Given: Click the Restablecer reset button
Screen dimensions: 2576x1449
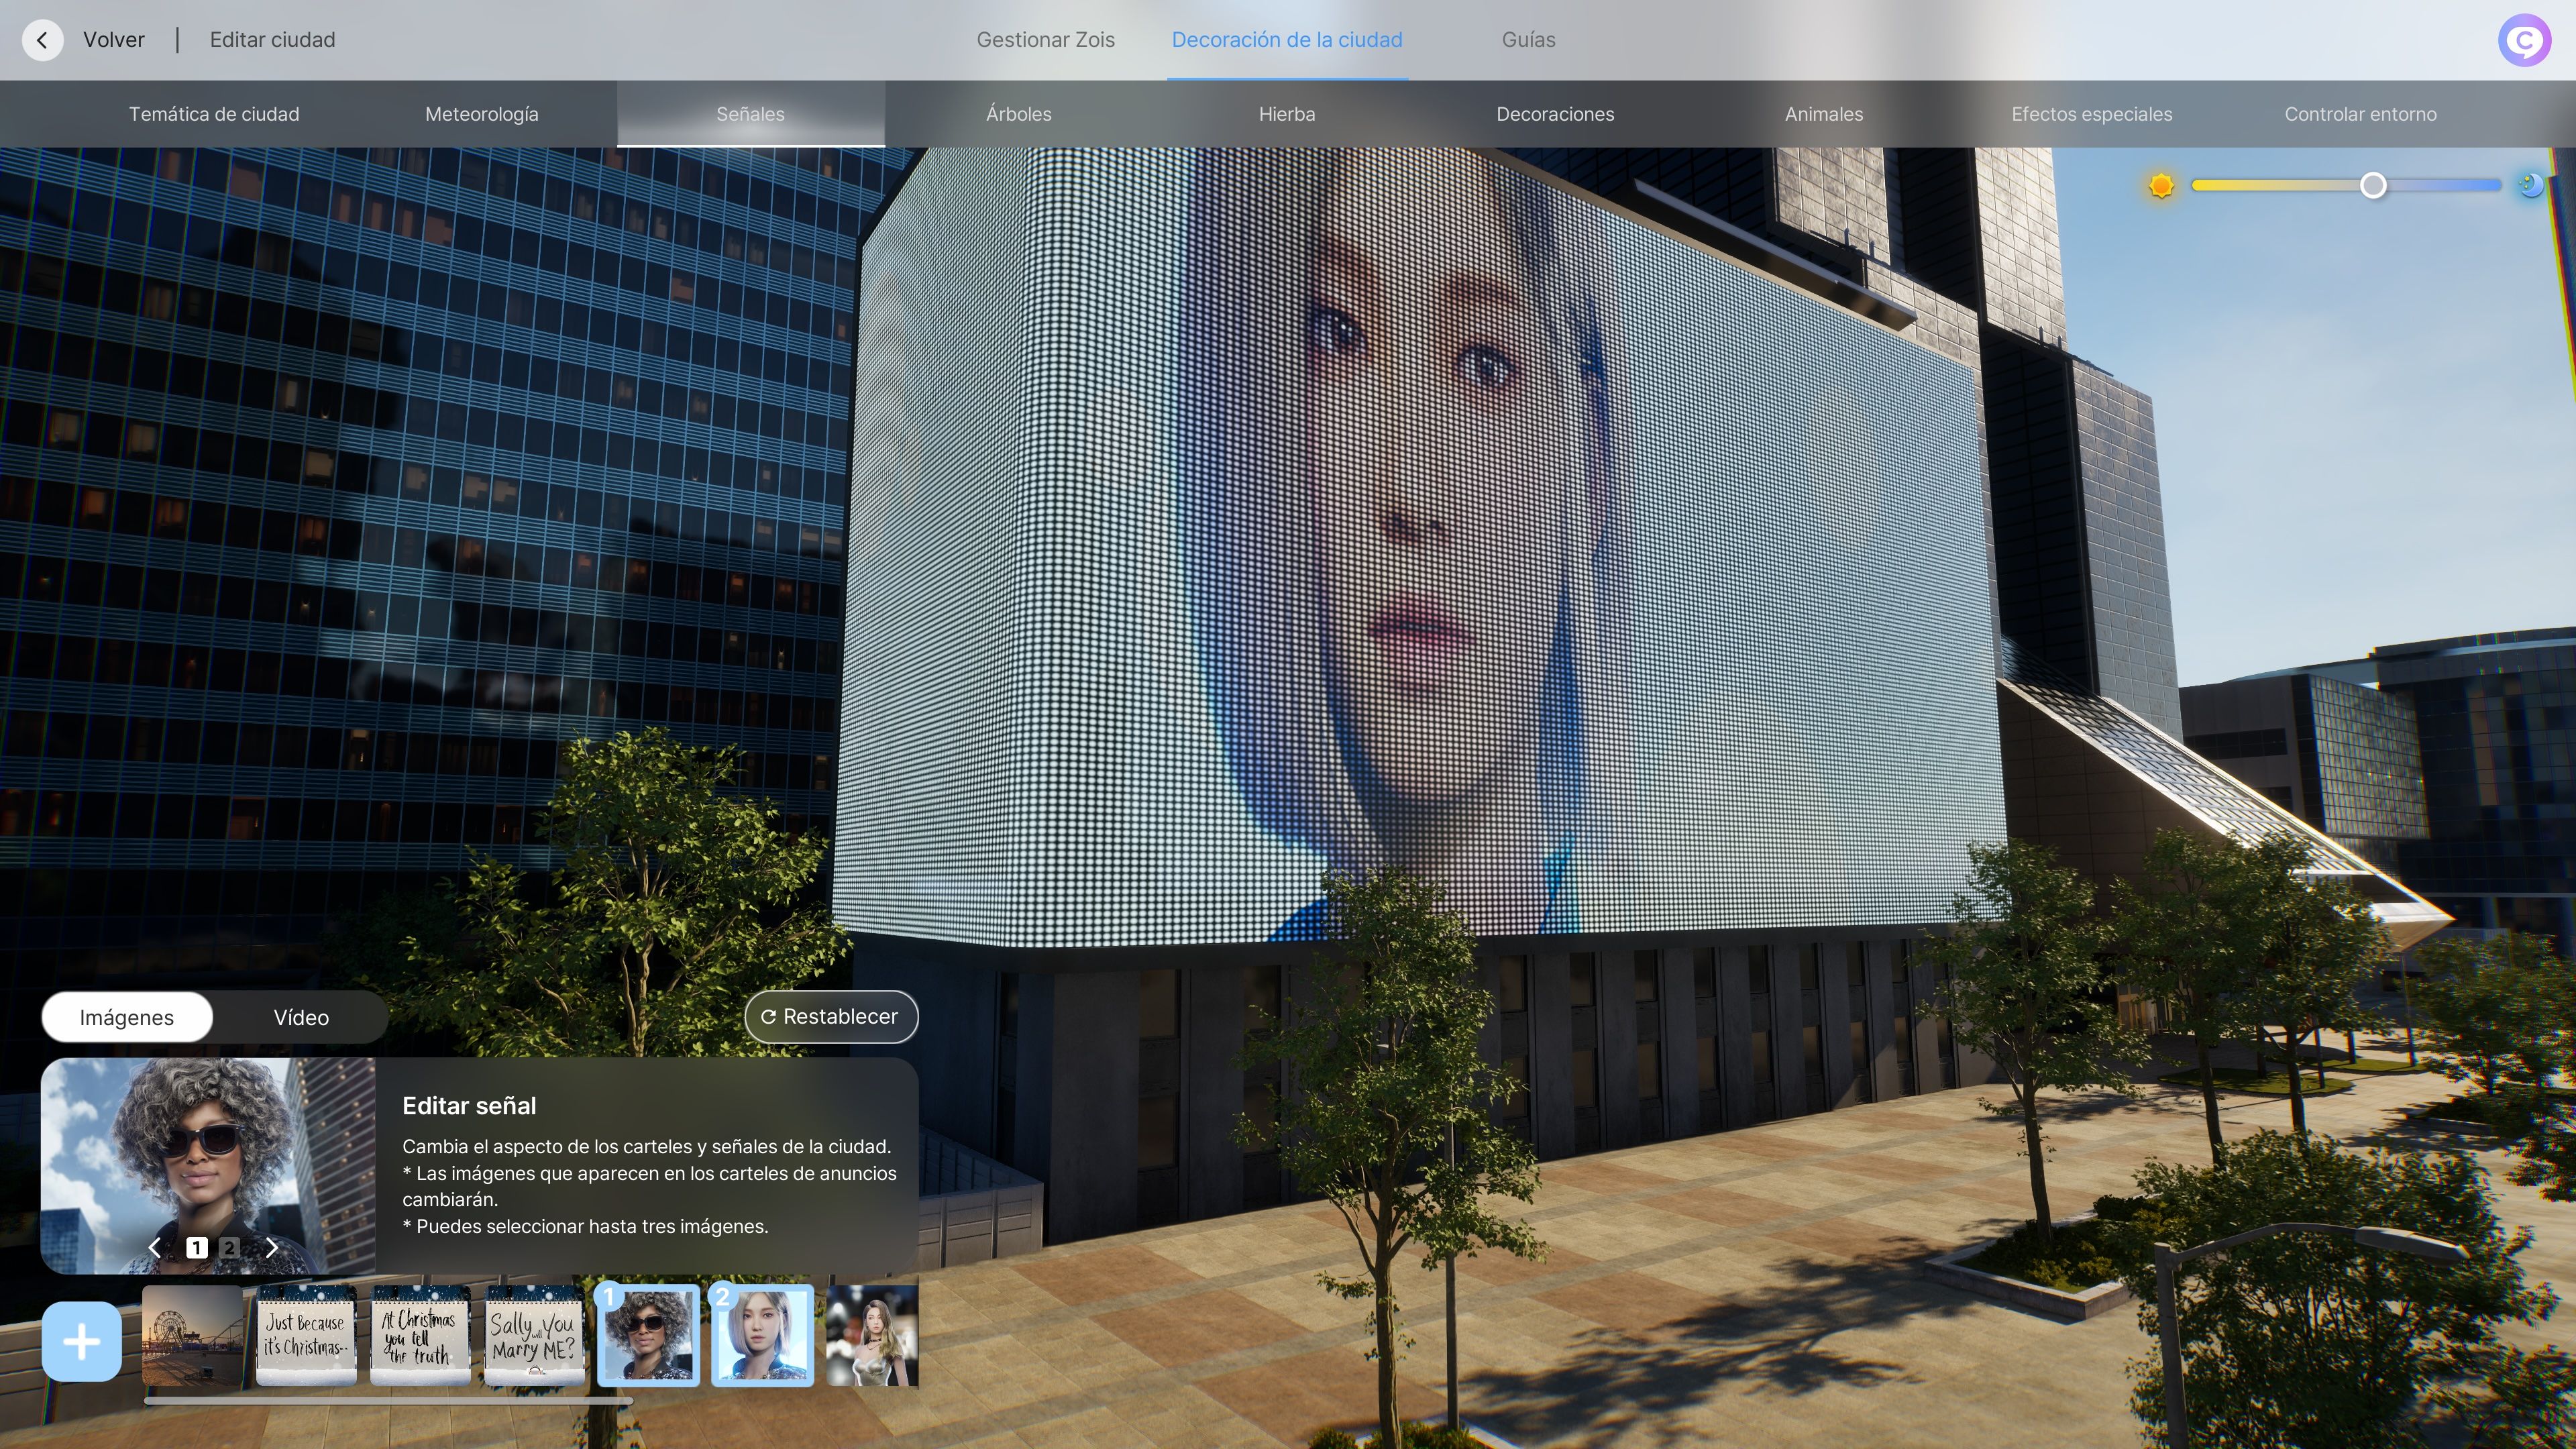Looking at the screenshot, I should [x=830, y=1016].
